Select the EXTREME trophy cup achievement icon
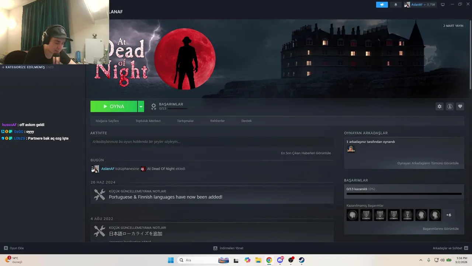 [407, 215]
